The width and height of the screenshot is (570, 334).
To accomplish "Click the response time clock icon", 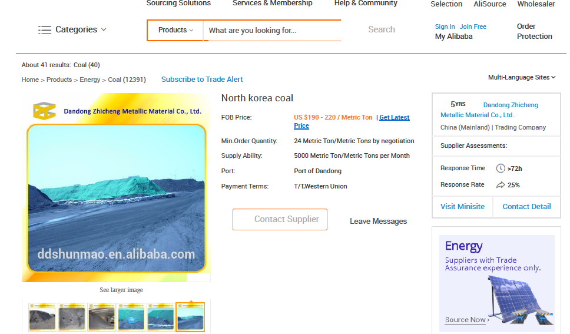I will (501, 168).
